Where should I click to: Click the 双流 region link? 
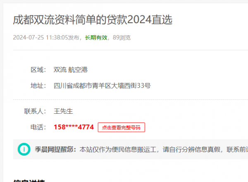pos(60,70)
